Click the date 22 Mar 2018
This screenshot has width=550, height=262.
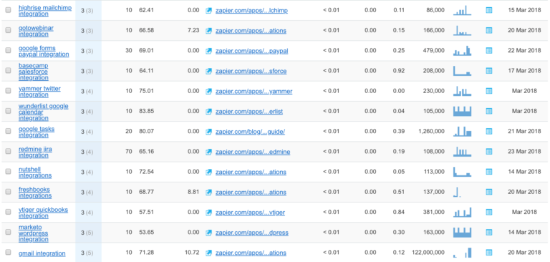point(524,51)
